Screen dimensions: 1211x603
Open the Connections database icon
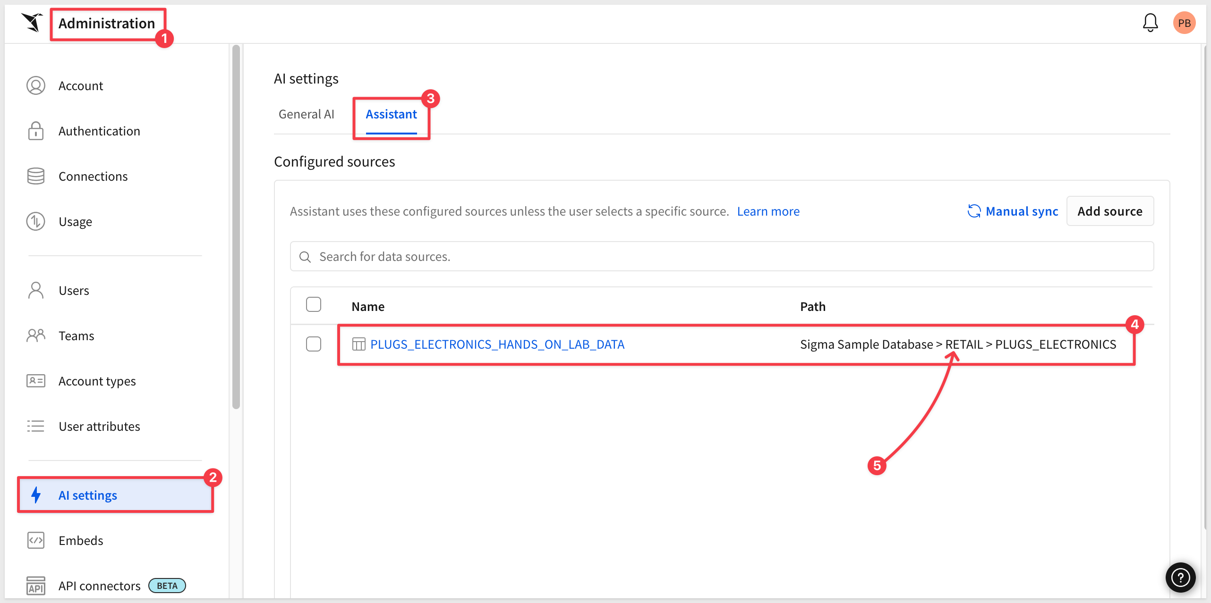[36, 176]
